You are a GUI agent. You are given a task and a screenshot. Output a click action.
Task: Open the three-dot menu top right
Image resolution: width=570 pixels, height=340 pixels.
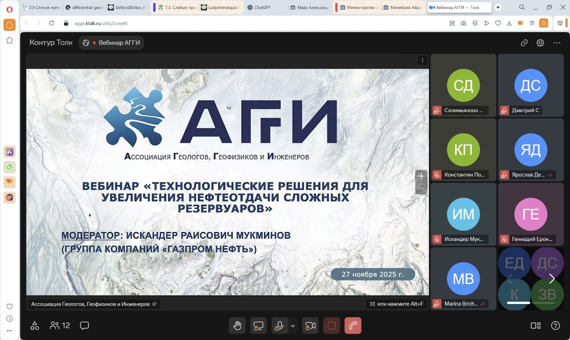tap(557, 43)
